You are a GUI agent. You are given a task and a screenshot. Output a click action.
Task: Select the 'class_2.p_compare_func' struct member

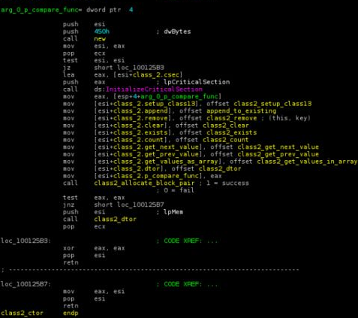[x=156, y=176]
